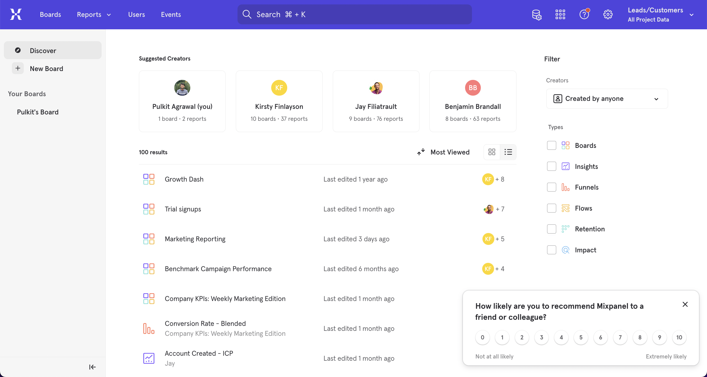Click the Trial signups board icon
This screenshot has height=377, width=707.
pyautogui.click(x=149, y=209)
